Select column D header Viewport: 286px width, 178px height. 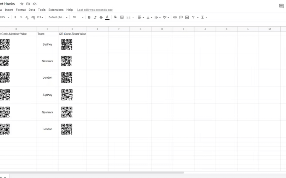pyautogui.click(x=73, y=29)
